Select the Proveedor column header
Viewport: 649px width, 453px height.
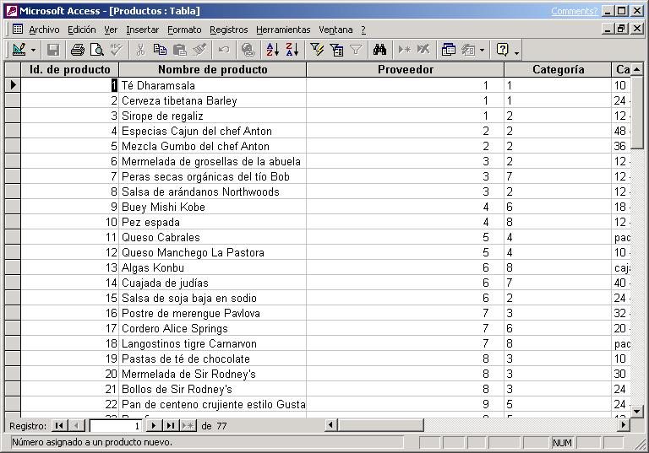point(406,69)
